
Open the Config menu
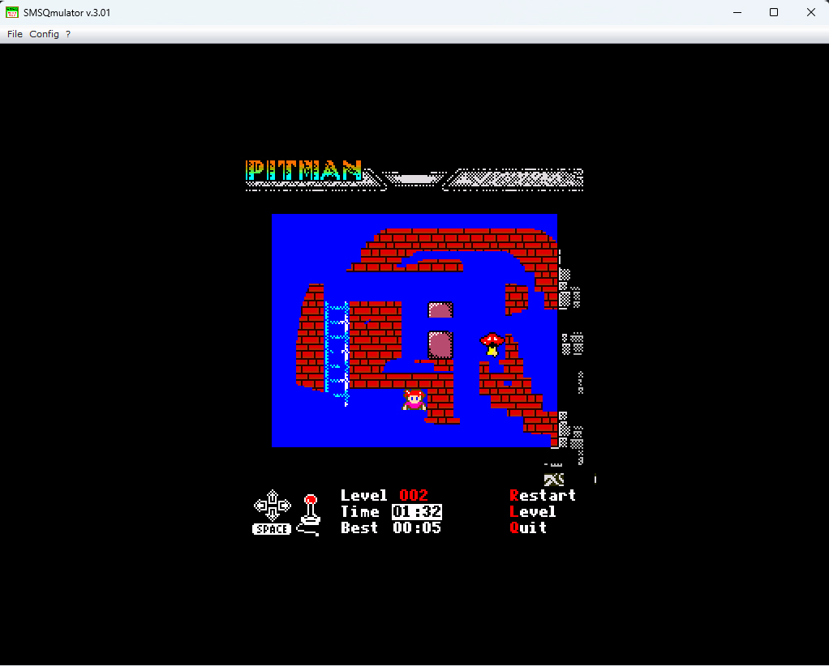point(44,34)
